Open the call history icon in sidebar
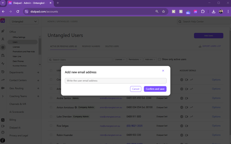231x144 pixels. pyautogui.click(x=3, y=72)
